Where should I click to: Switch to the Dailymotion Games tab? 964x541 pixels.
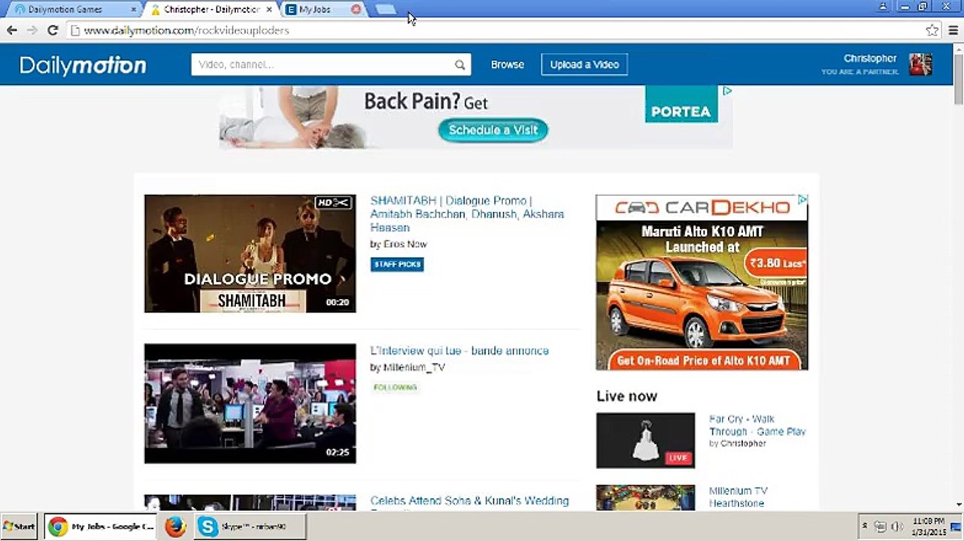tap(72, 10)
